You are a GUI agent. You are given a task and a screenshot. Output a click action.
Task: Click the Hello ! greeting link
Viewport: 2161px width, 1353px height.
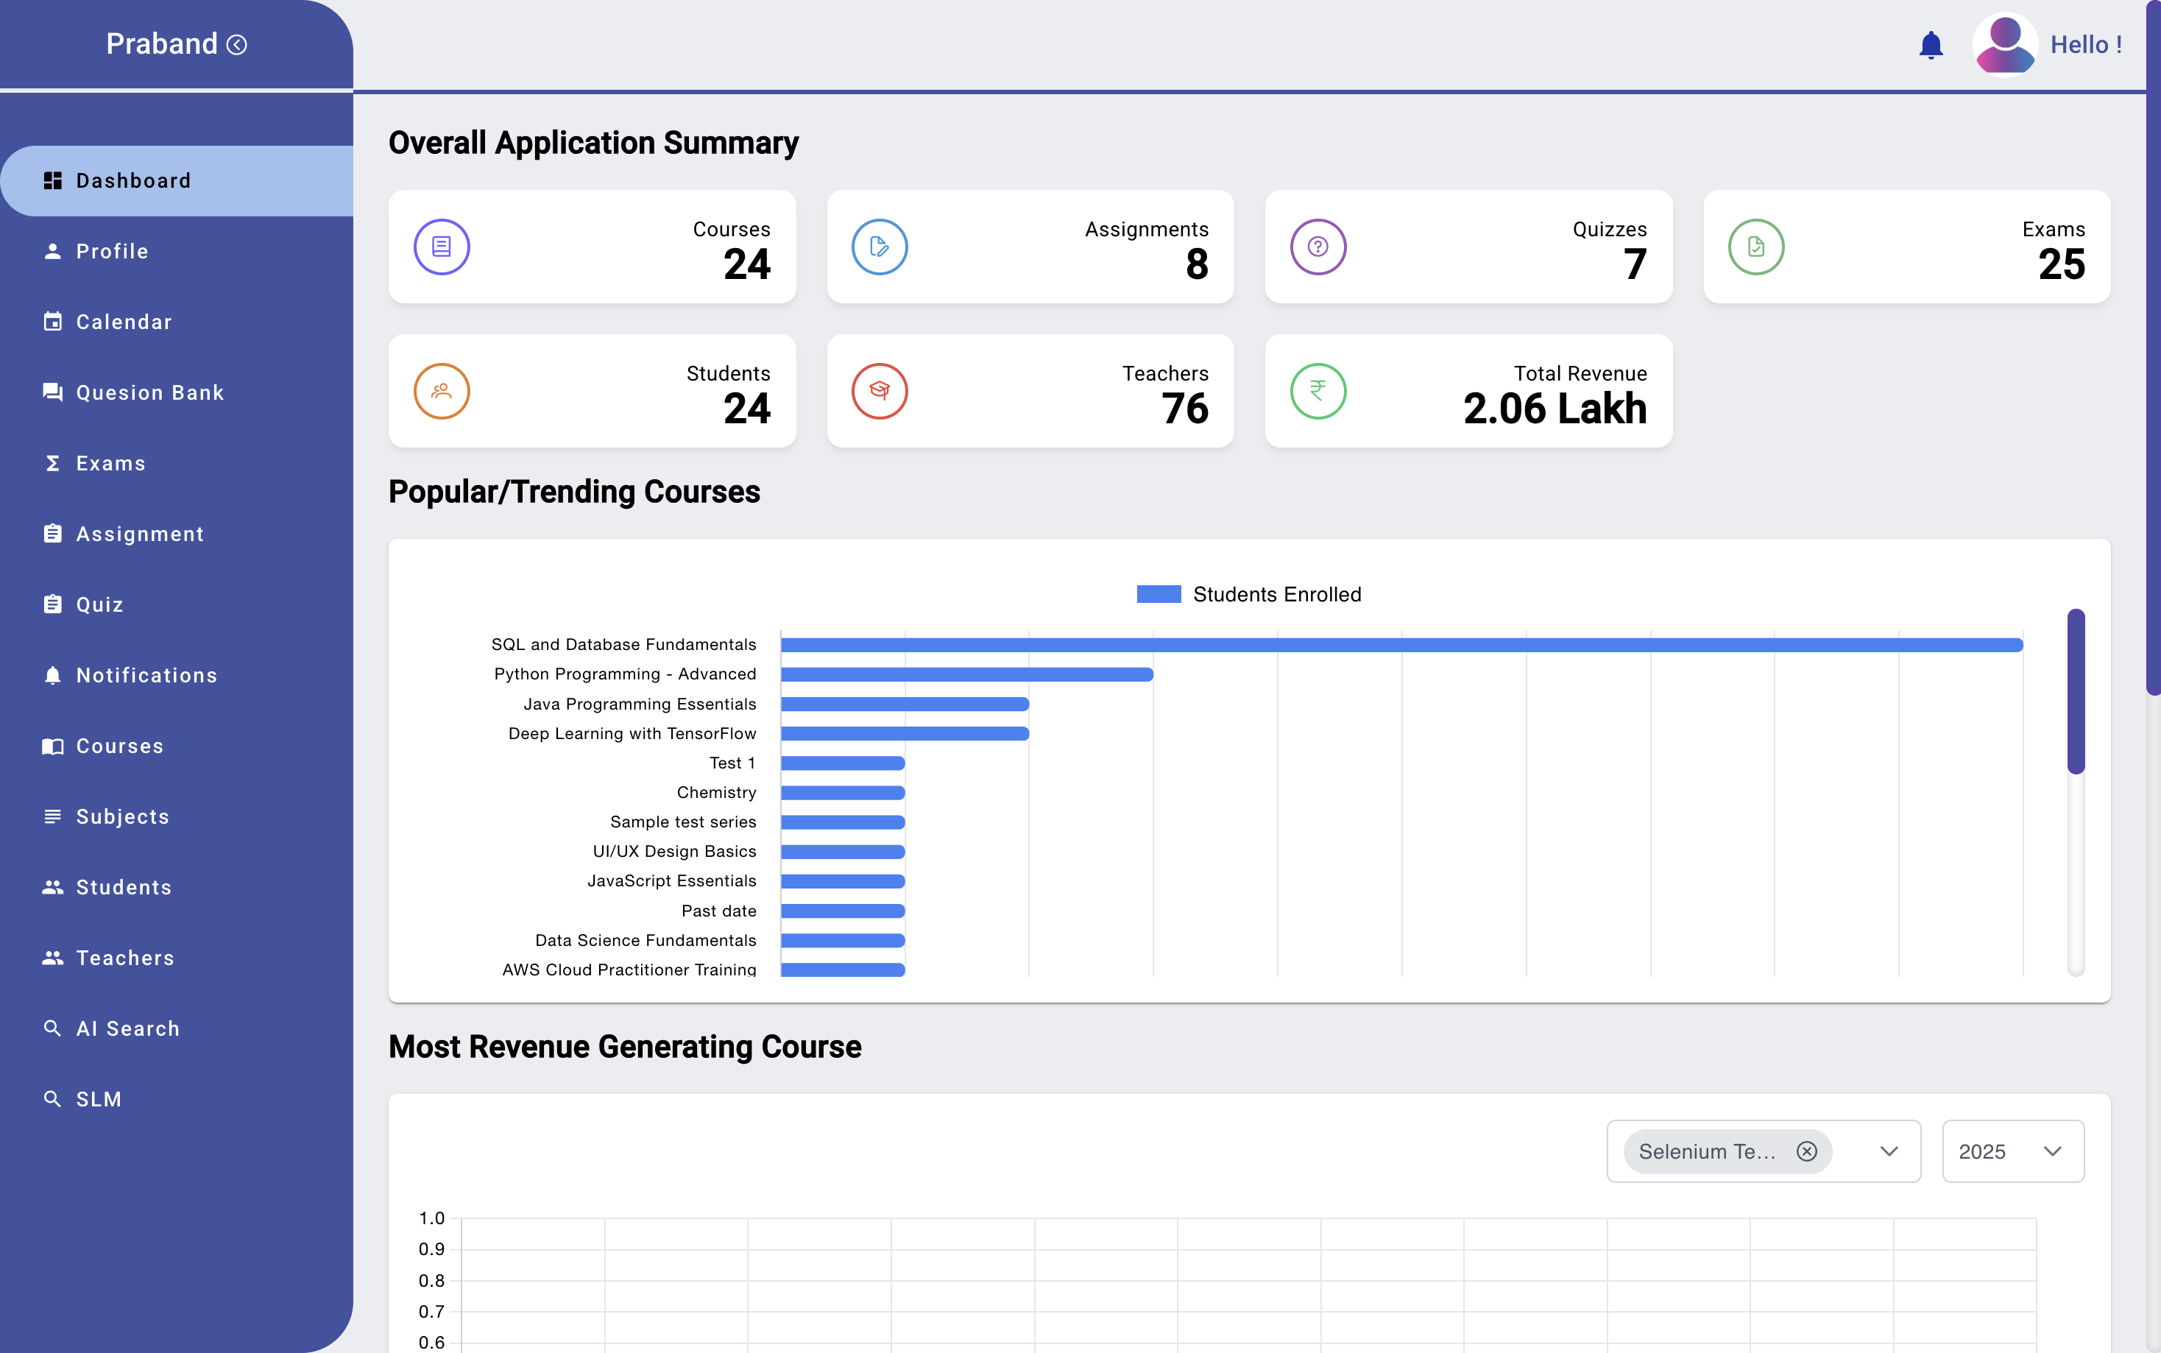tap(2086, 45)
